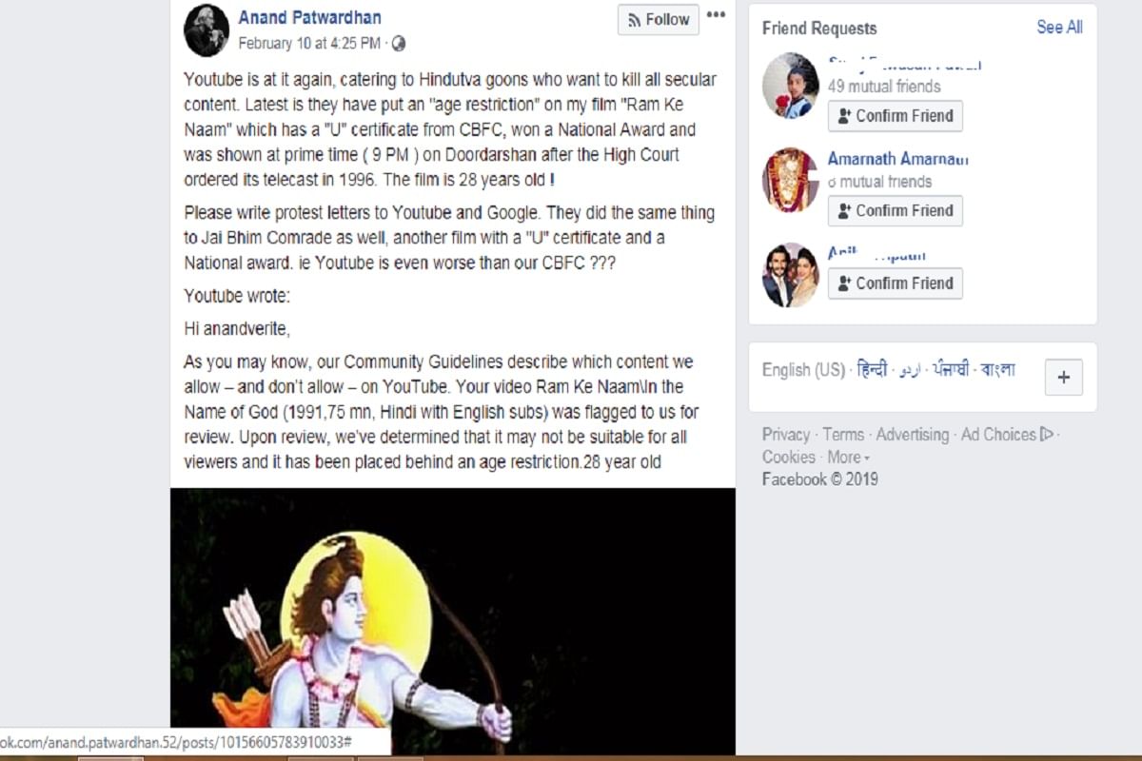Add a language with the plus button
Image resolution: width=1142 pixels, height=761 pixels.
click(x=1064, y=378)
